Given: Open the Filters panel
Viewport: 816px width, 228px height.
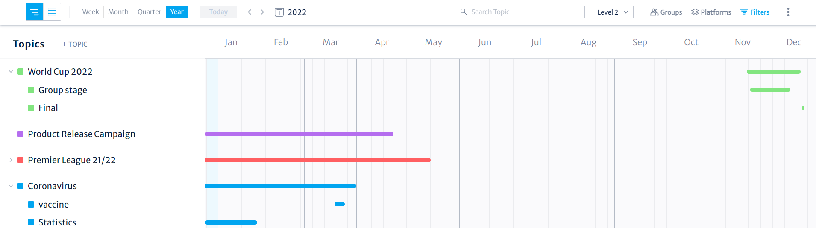Looking at the screenshot, I should point(755,12).
